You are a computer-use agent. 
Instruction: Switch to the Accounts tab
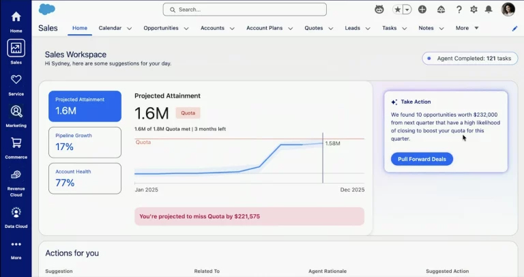(x=212, y=28)
